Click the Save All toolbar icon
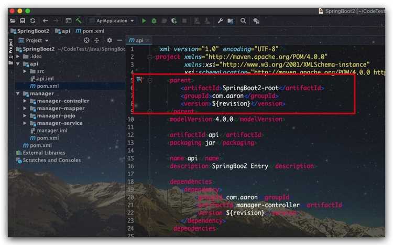 tap(23, 21)
